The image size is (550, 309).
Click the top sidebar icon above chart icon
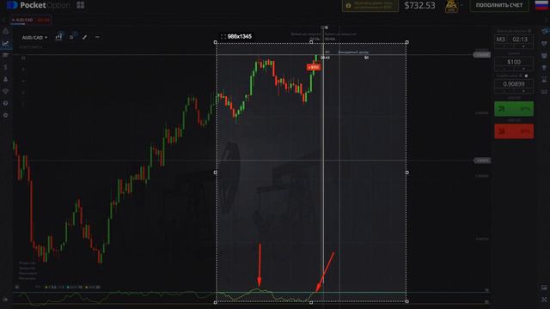[x=6, y=32]
